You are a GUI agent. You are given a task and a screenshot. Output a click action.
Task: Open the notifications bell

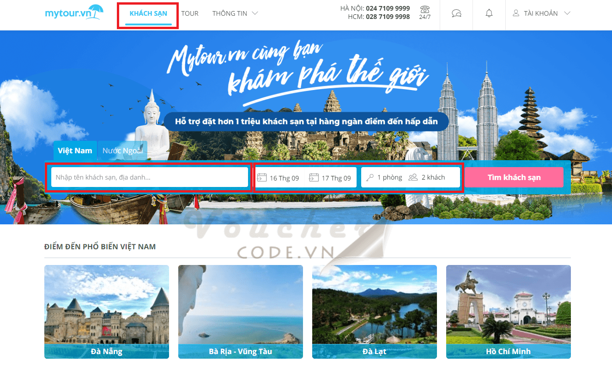489,13
